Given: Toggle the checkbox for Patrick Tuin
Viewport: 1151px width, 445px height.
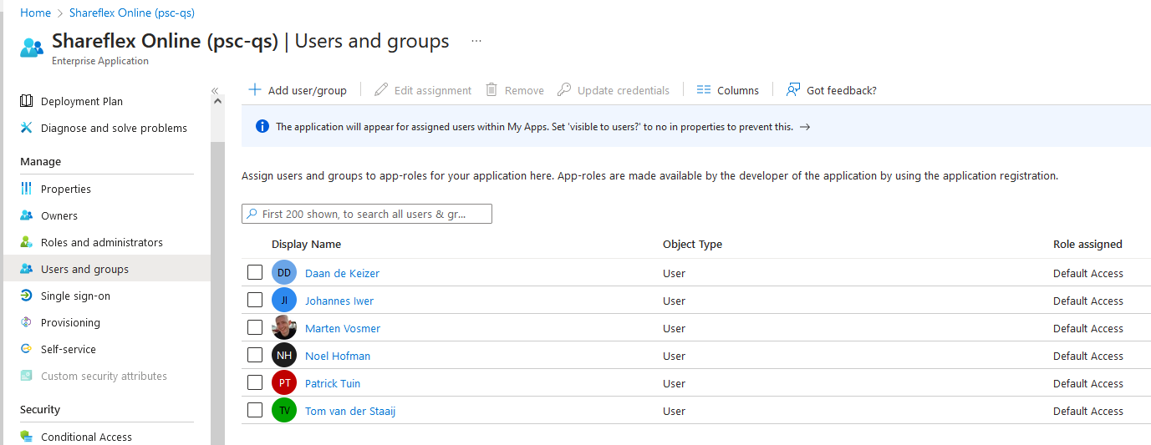Looking at the screenshot, I should pos(255,382).
